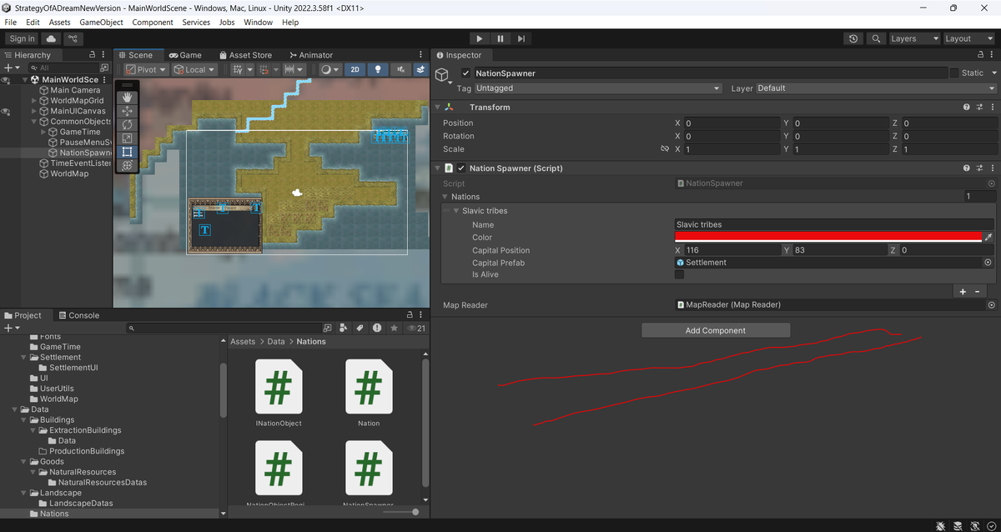Screen dimensions: 1001x532
Task: Open the Component menu
Action: click(153, 23)
